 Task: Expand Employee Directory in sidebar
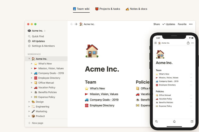click(x=32, y=78)
